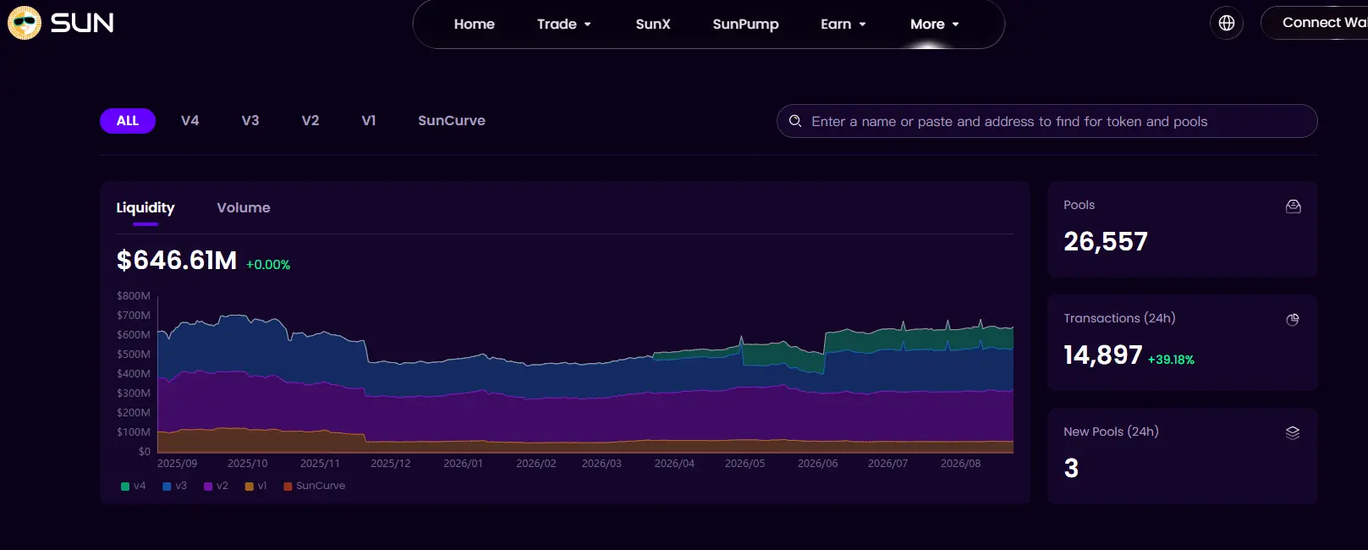Click the 2026/01 axis label

[x=463, y=464]
